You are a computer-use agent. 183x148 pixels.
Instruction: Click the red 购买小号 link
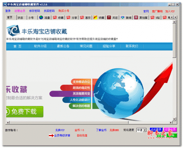pos(64,11)
